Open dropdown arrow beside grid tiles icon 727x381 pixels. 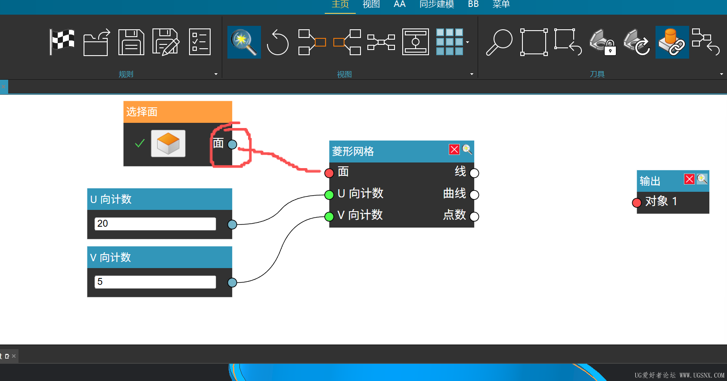coord(468,42)
